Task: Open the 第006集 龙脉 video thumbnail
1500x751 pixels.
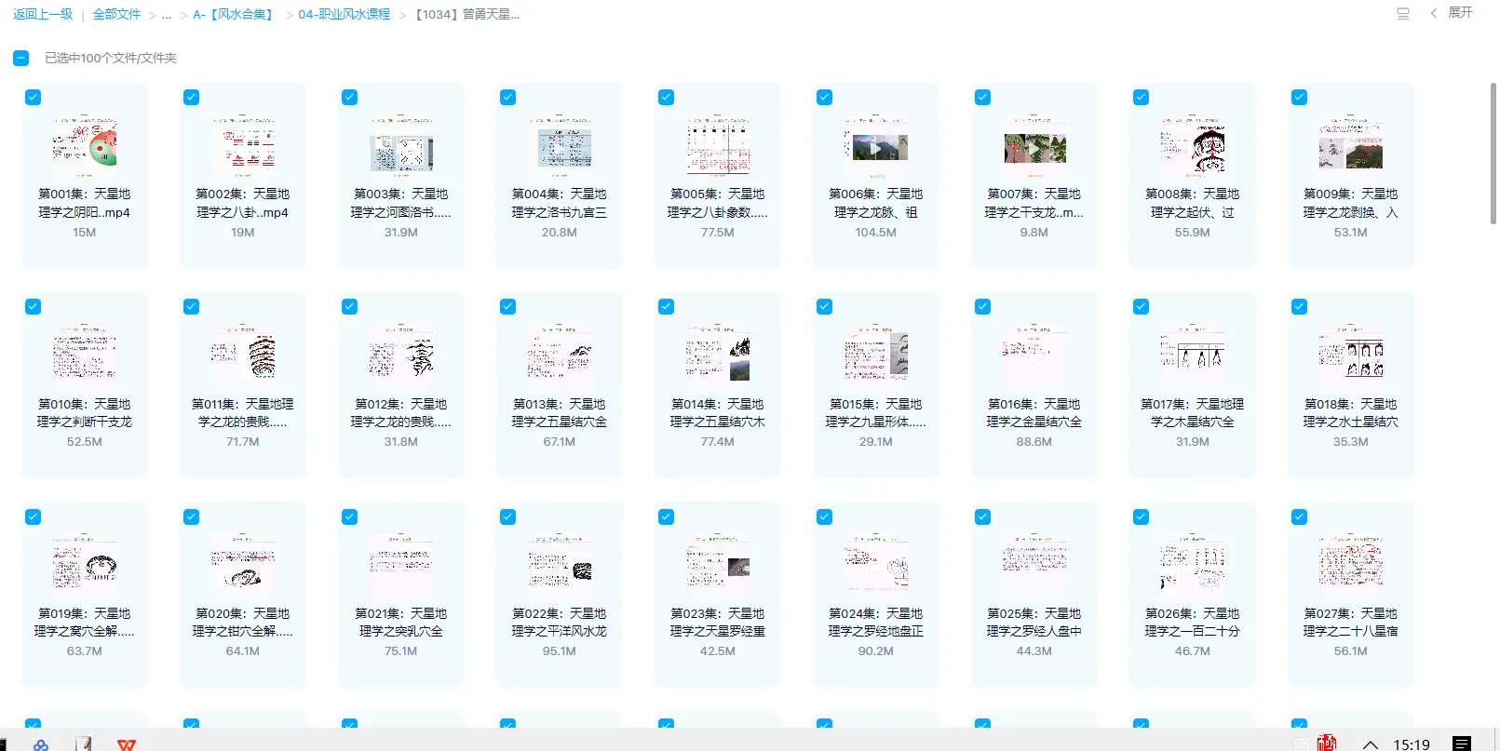Action: pos(876,146)
